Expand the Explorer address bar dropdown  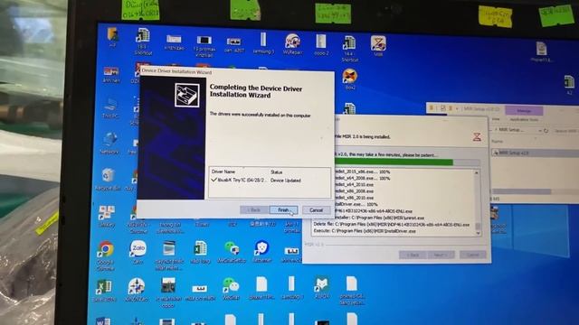(x=540, y=130)
